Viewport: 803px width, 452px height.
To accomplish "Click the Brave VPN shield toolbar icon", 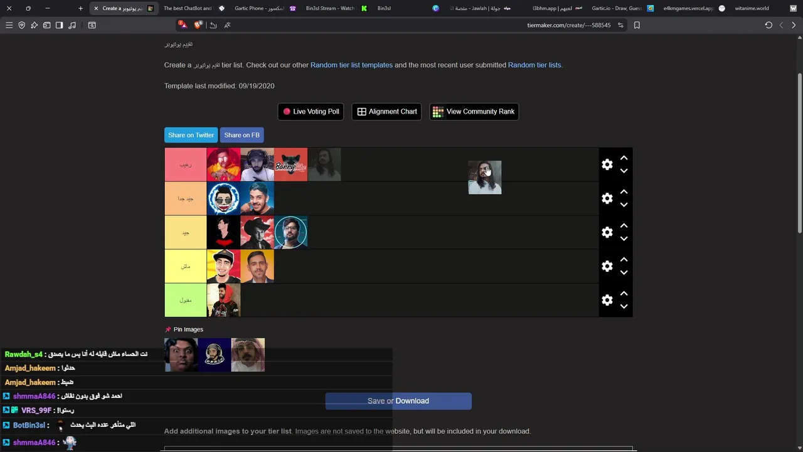I will tap(21, 25).
